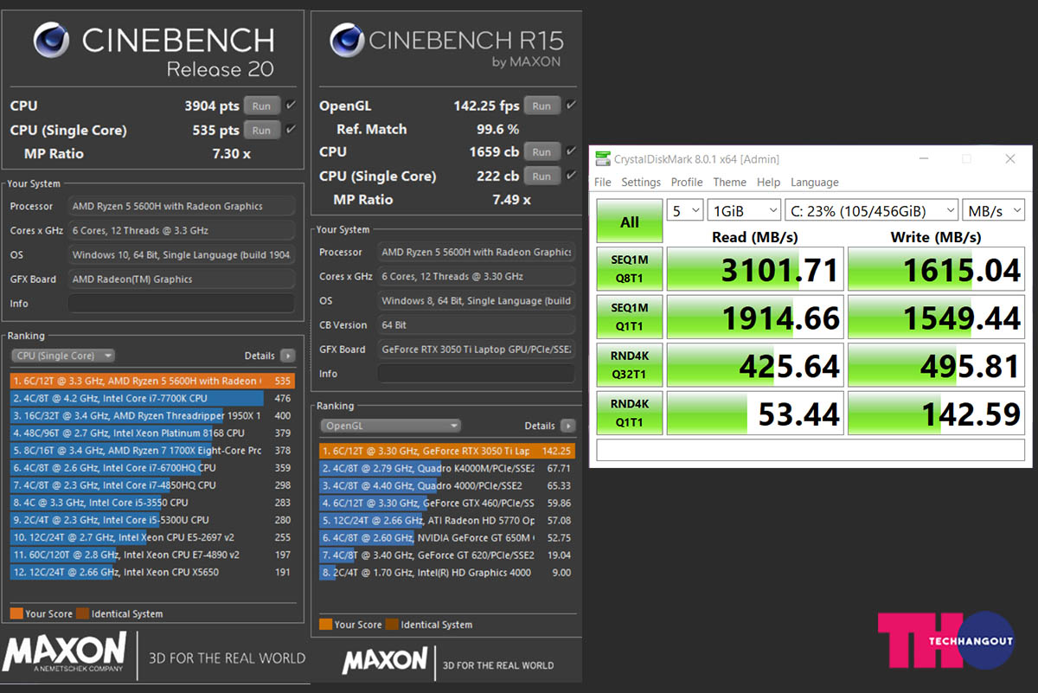1038x693 pixels.
Task: Open the Settings menu in CrystalDiskMark
Action: [x=641, y=183]
